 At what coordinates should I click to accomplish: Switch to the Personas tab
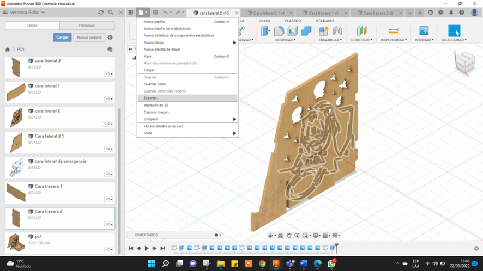(87, 26)
